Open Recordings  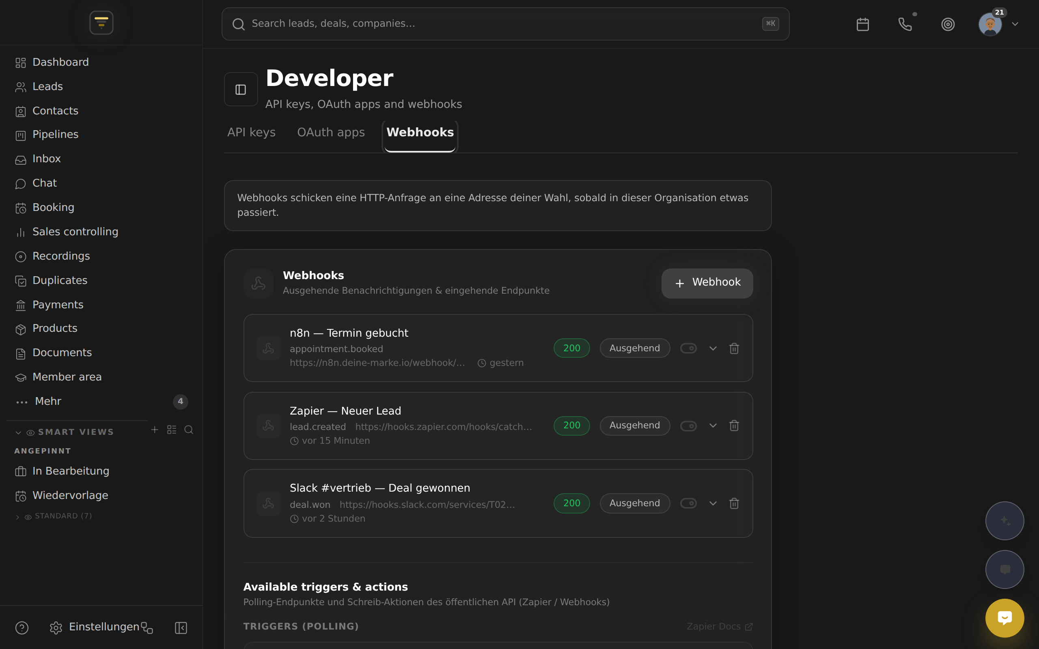click(101, 256)
